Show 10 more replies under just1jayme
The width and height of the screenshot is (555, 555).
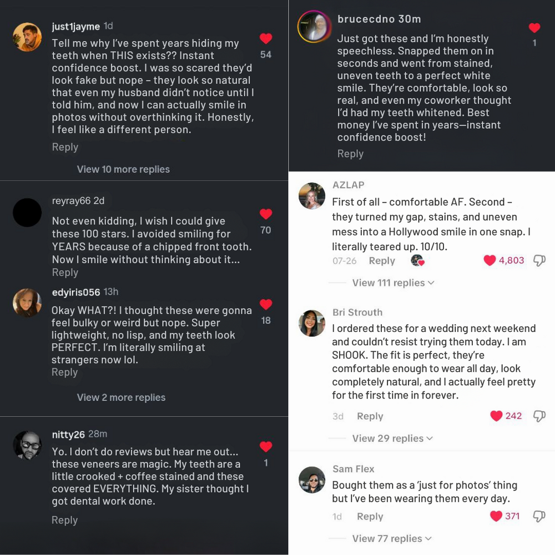click(123, 169)
